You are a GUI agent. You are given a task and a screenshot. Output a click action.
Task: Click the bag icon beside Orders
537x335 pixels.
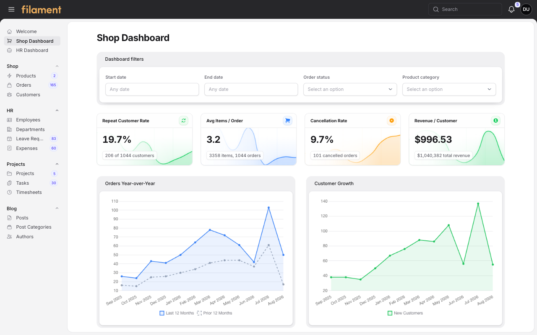click(x=10, y=85)
